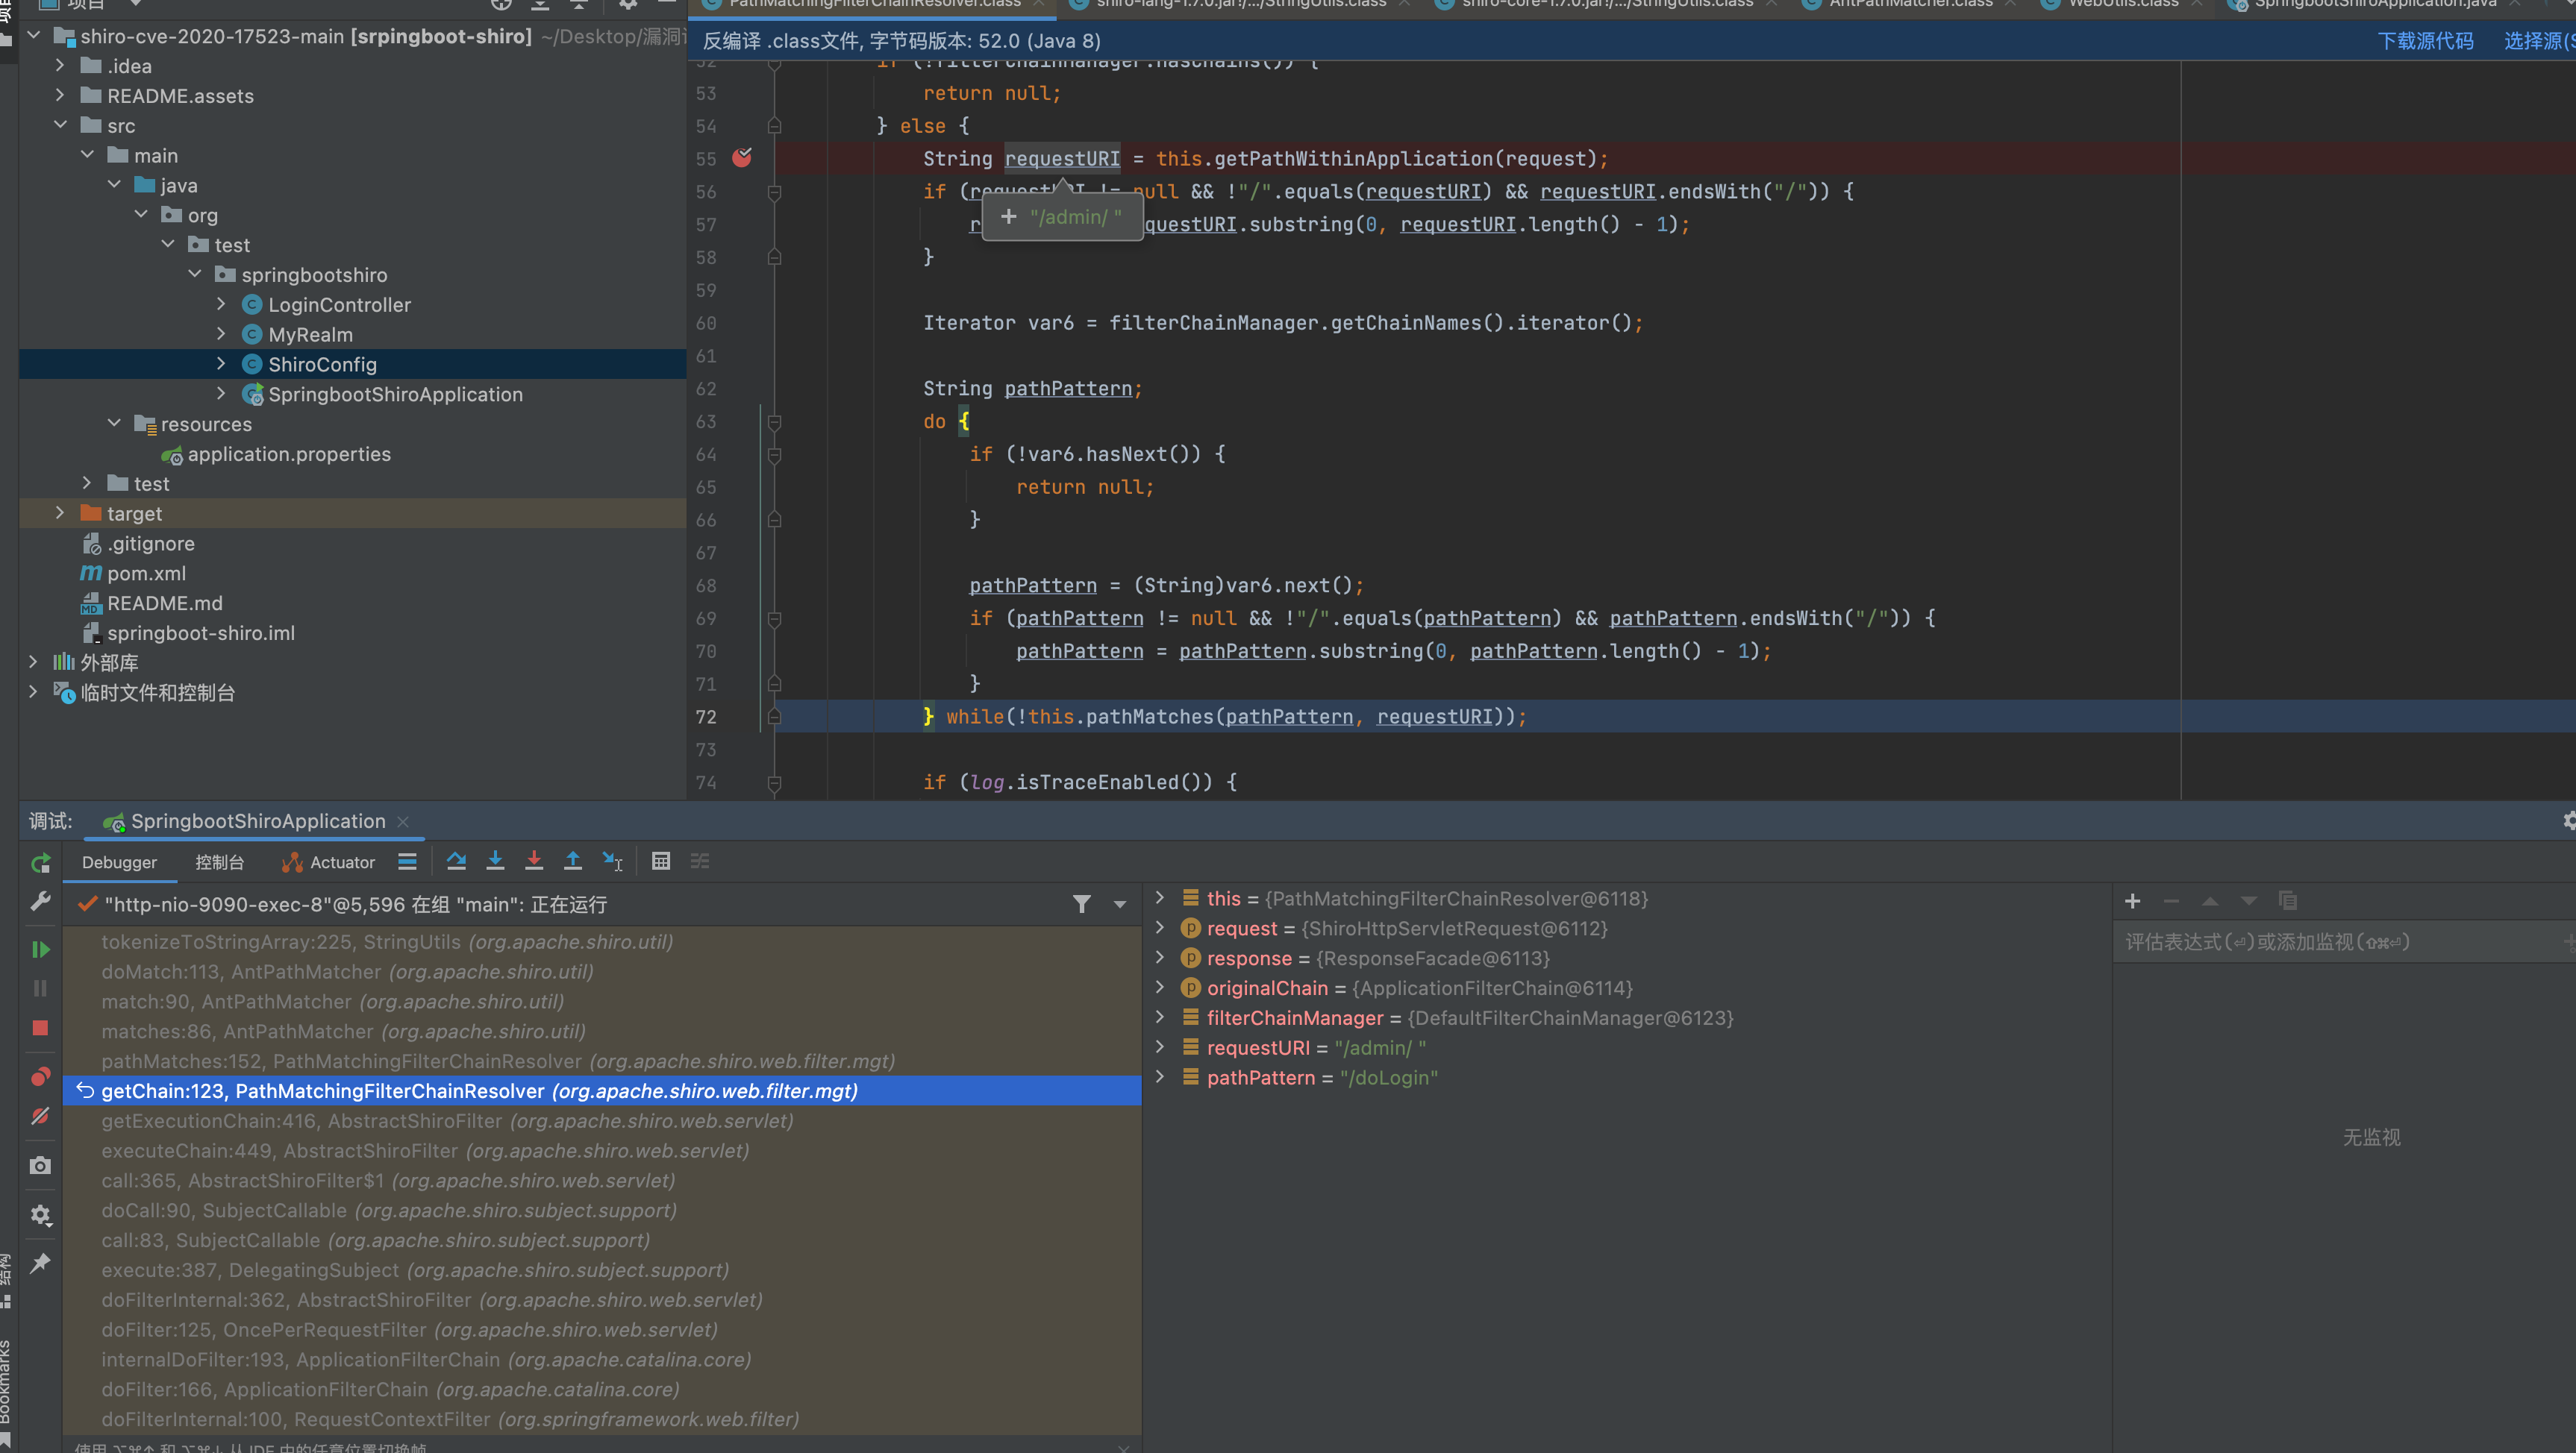Image resolution: width=2576 pixels, height=1453 pixels.
Task: Click the camera thread dump icon
Action: [x=40, y=1165]
